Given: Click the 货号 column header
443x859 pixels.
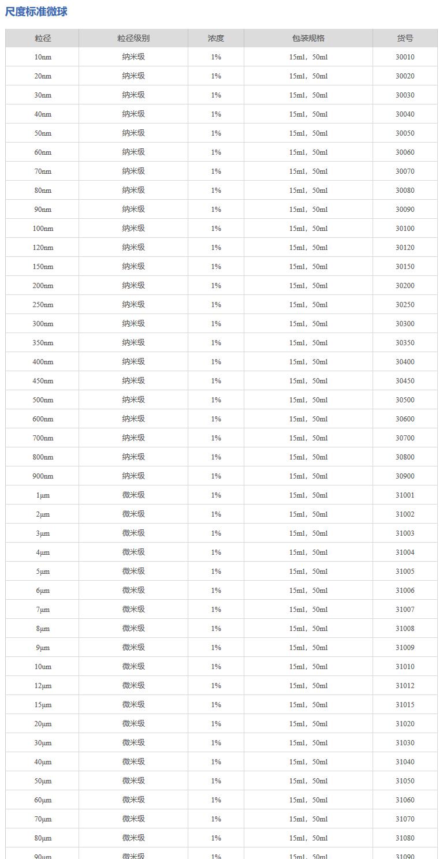Looking at the screenshot, I should click(x=405, y=38).
